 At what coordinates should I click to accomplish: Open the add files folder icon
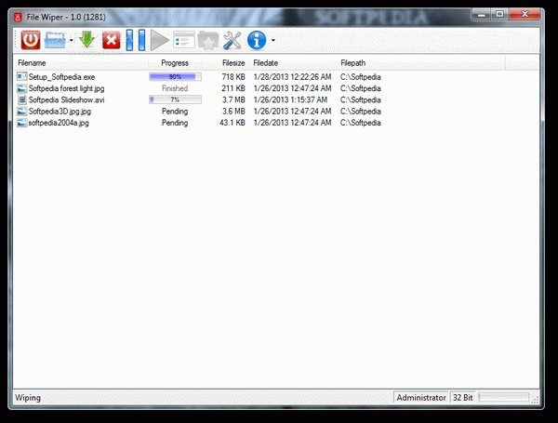coord(56,40)
